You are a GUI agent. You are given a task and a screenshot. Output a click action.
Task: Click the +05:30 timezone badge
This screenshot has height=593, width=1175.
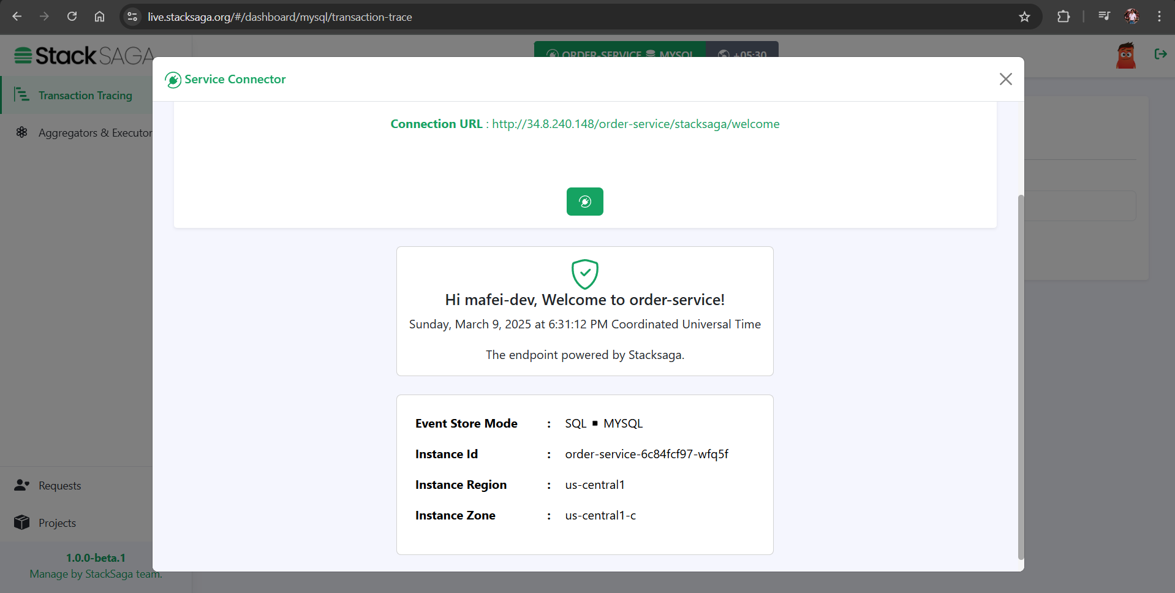click(742, 54)
